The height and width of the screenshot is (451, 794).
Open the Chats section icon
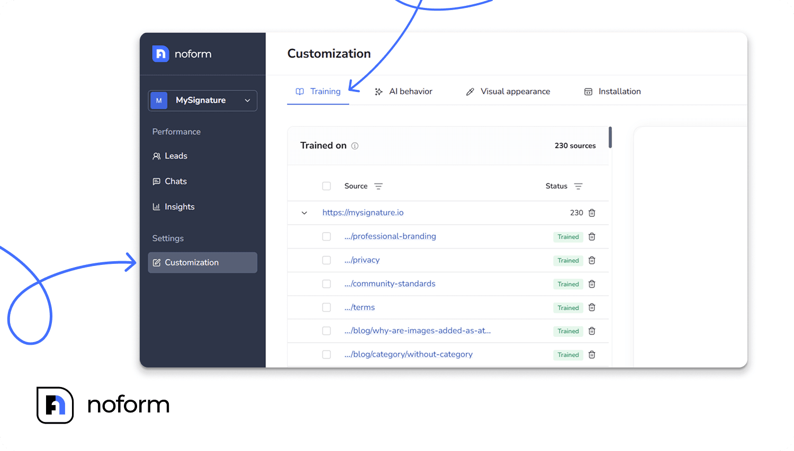click(x=157, y=181)
